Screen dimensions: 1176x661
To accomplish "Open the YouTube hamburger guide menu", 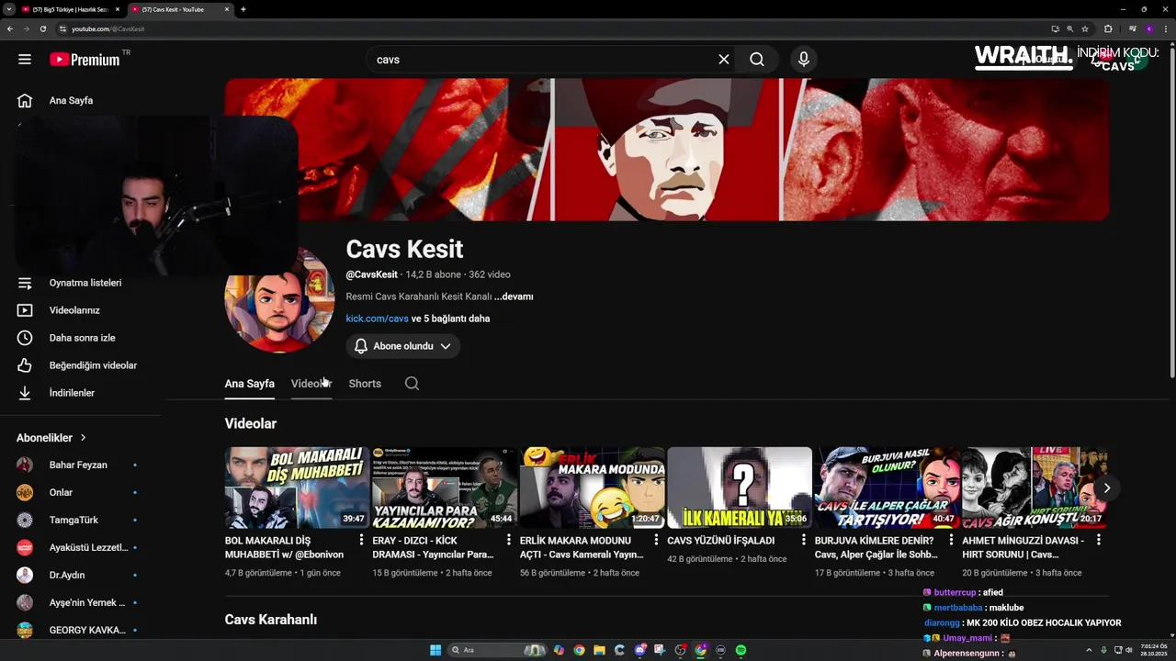I will click(25, 60).
